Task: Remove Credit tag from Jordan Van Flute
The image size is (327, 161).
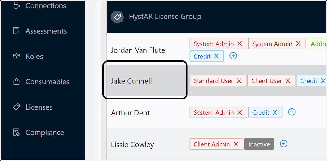Action: pos(216,56)
